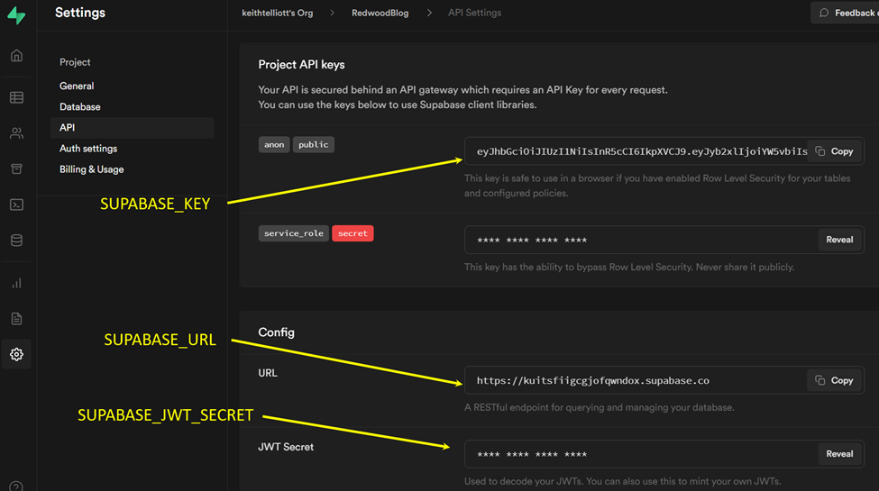Viewport: 879px width, 491px height.
Task: Open the Home icon in sidebar
Action: [16, 56]
